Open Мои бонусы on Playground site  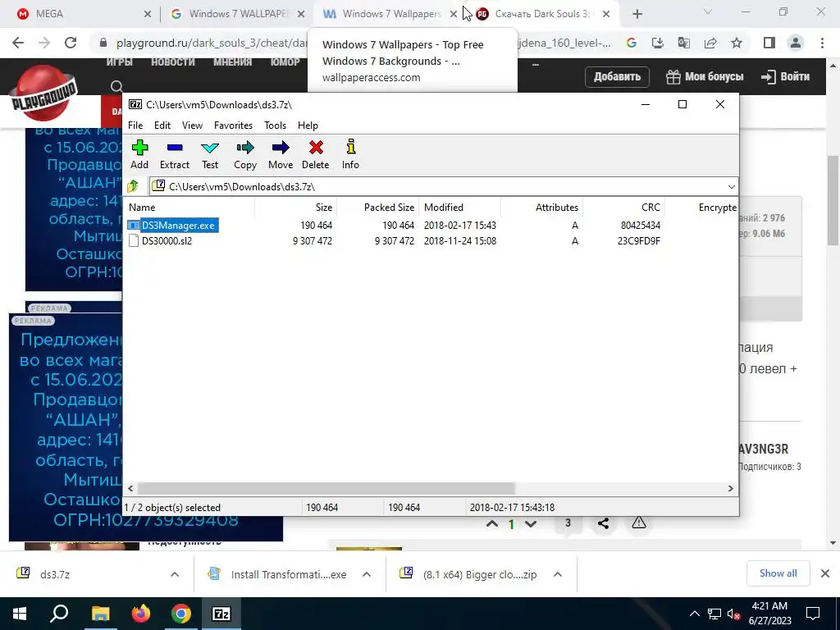(x=705, y=76)
